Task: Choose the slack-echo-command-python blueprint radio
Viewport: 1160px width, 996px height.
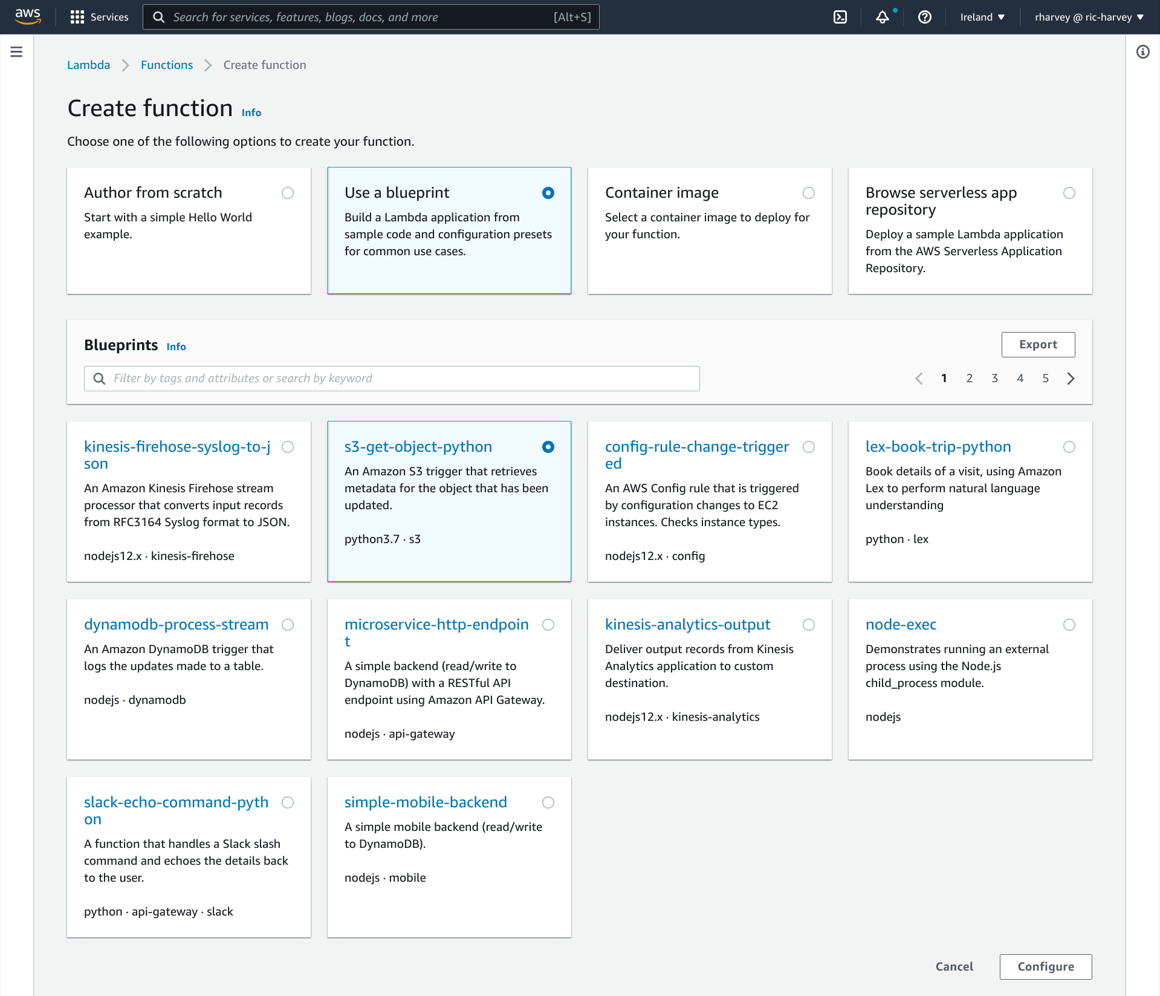Action: point(288,802)
